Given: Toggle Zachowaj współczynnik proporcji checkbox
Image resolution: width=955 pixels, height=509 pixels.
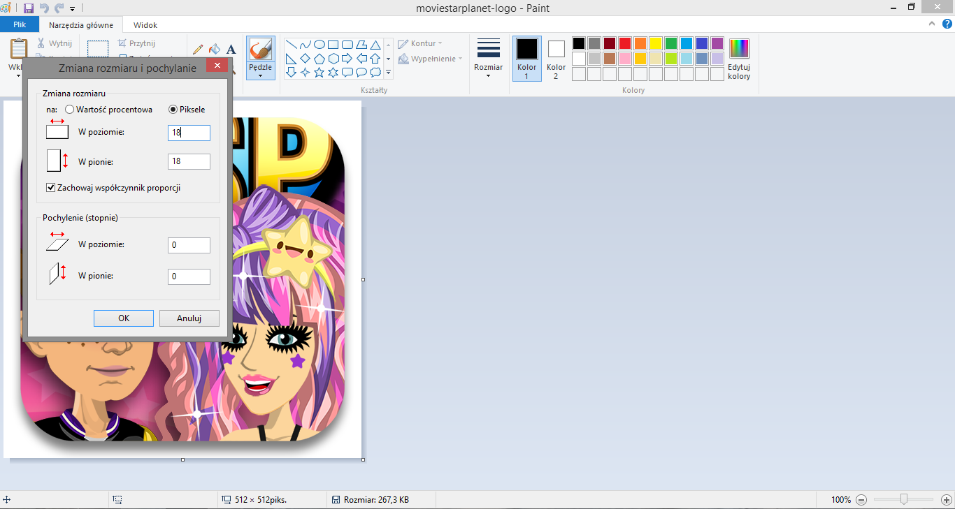Looking at the screenshot, I should (x=50, y=188).
